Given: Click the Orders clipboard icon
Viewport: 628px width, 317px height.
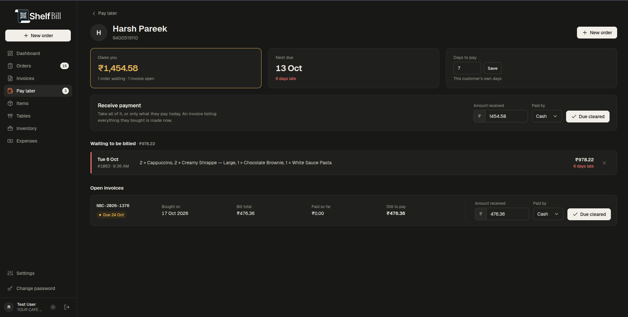Looking at the screenshot, I should (x=10, y=66).
